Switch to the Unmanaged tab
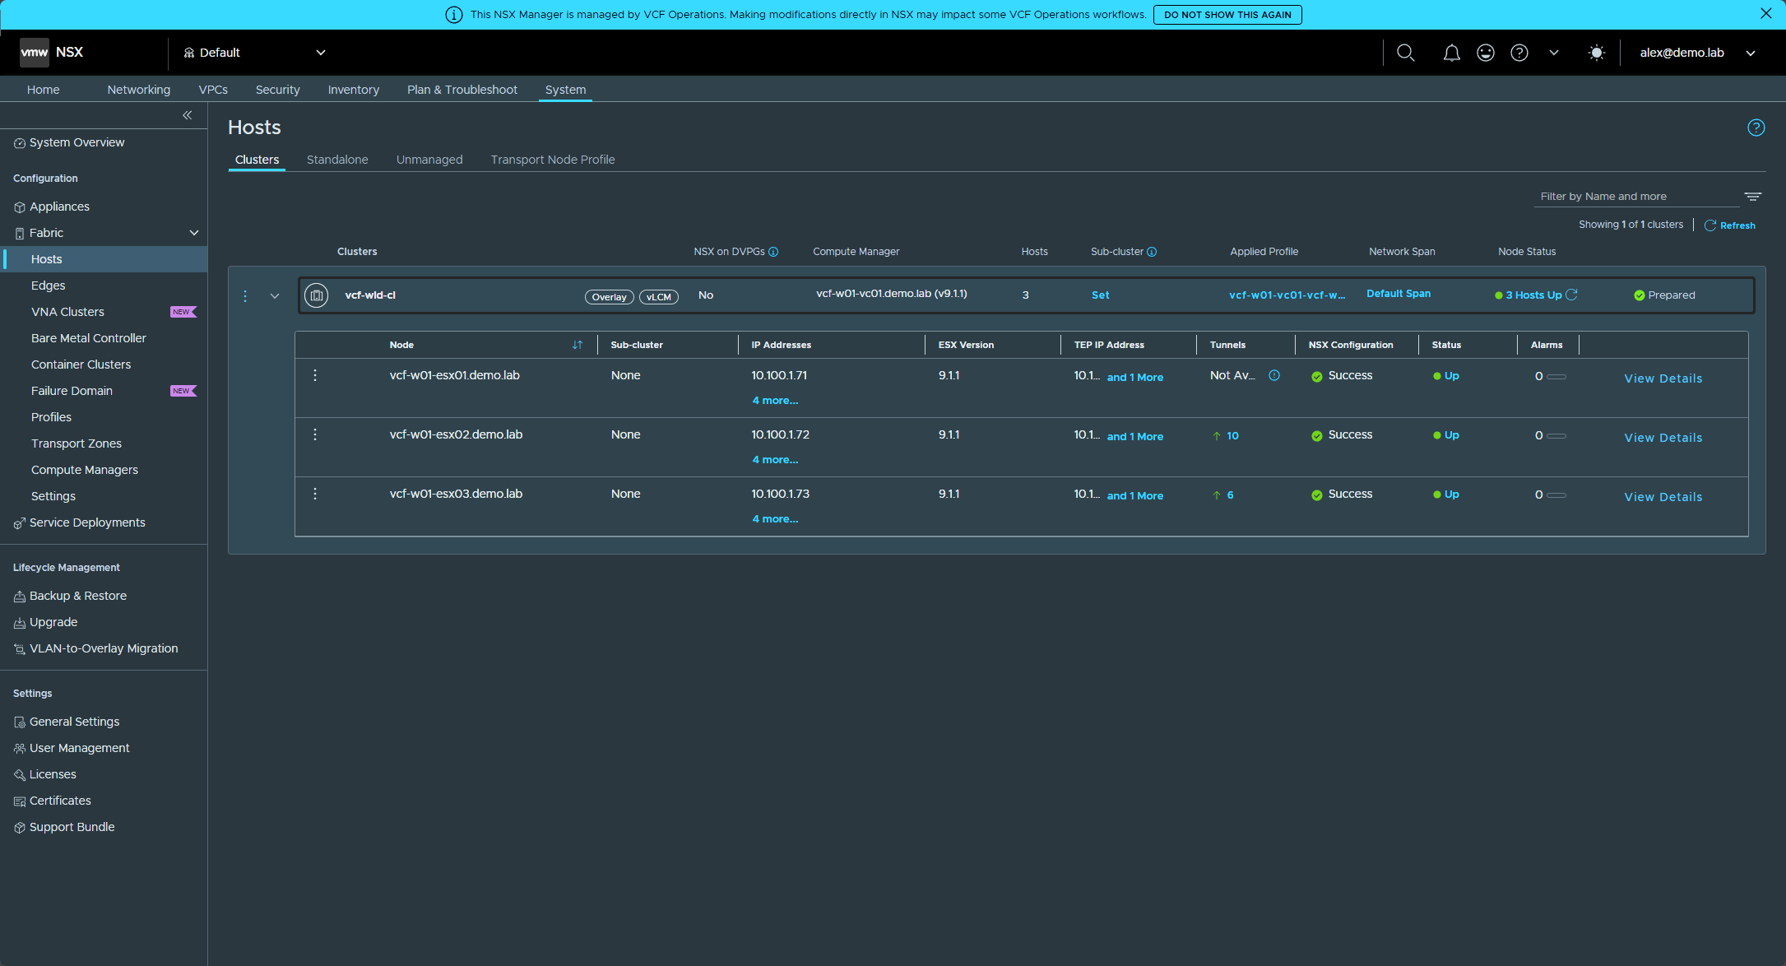1786x966 pixels. (x=429, y=160)
